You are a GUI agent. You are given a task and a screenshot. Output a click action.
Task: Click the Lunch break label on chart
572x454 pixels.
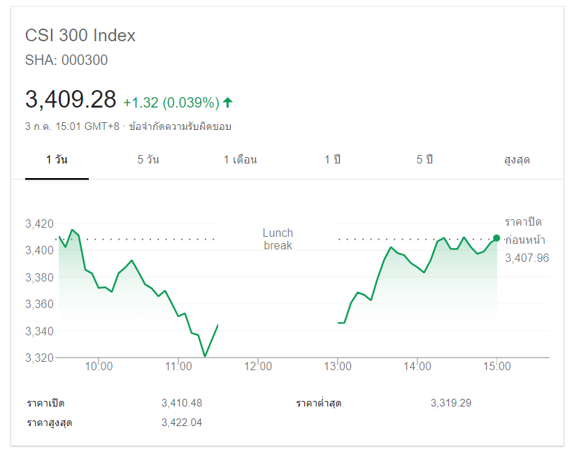coord(278,239)
